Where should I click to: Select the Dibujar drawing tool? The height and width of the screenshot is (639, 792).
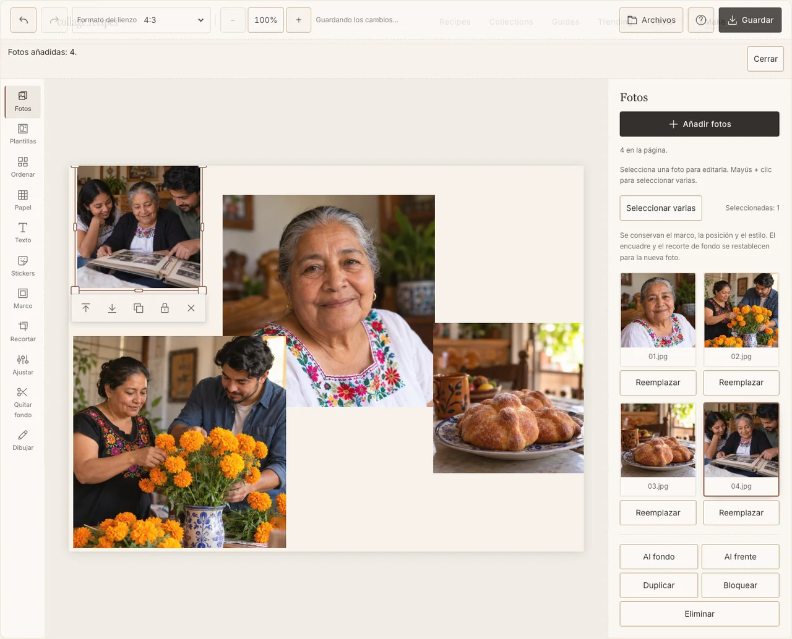23,440
